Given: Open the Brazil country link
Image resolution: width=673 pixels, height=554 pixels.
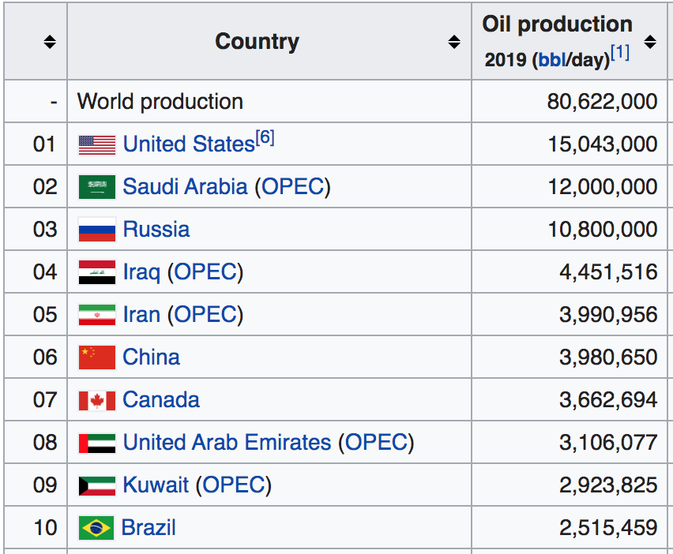Looking at the screenshot, I should pos(149,527).
